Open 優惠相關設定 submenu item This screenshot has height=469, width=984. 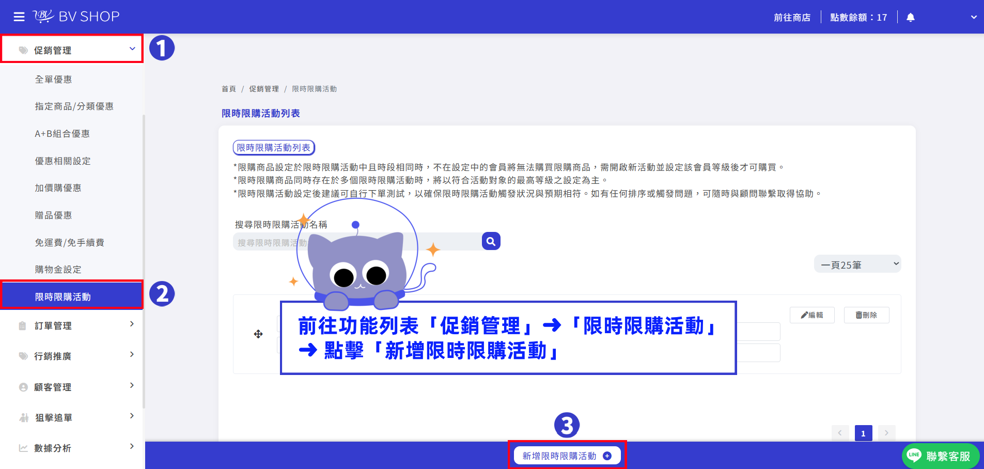(x=63, y=161)
